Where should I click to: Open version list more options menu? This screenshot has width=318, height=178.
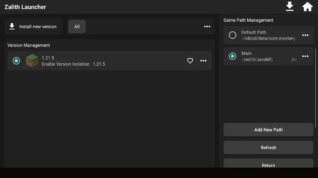[207, 27]
